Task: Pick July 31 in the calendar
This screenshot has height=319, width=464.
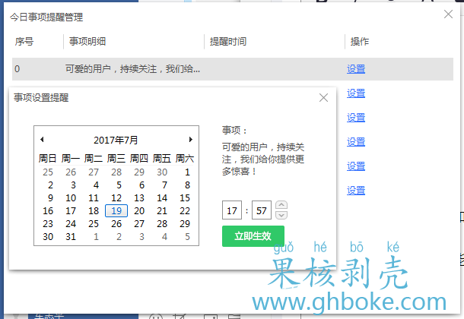Action: click(71, 237)
